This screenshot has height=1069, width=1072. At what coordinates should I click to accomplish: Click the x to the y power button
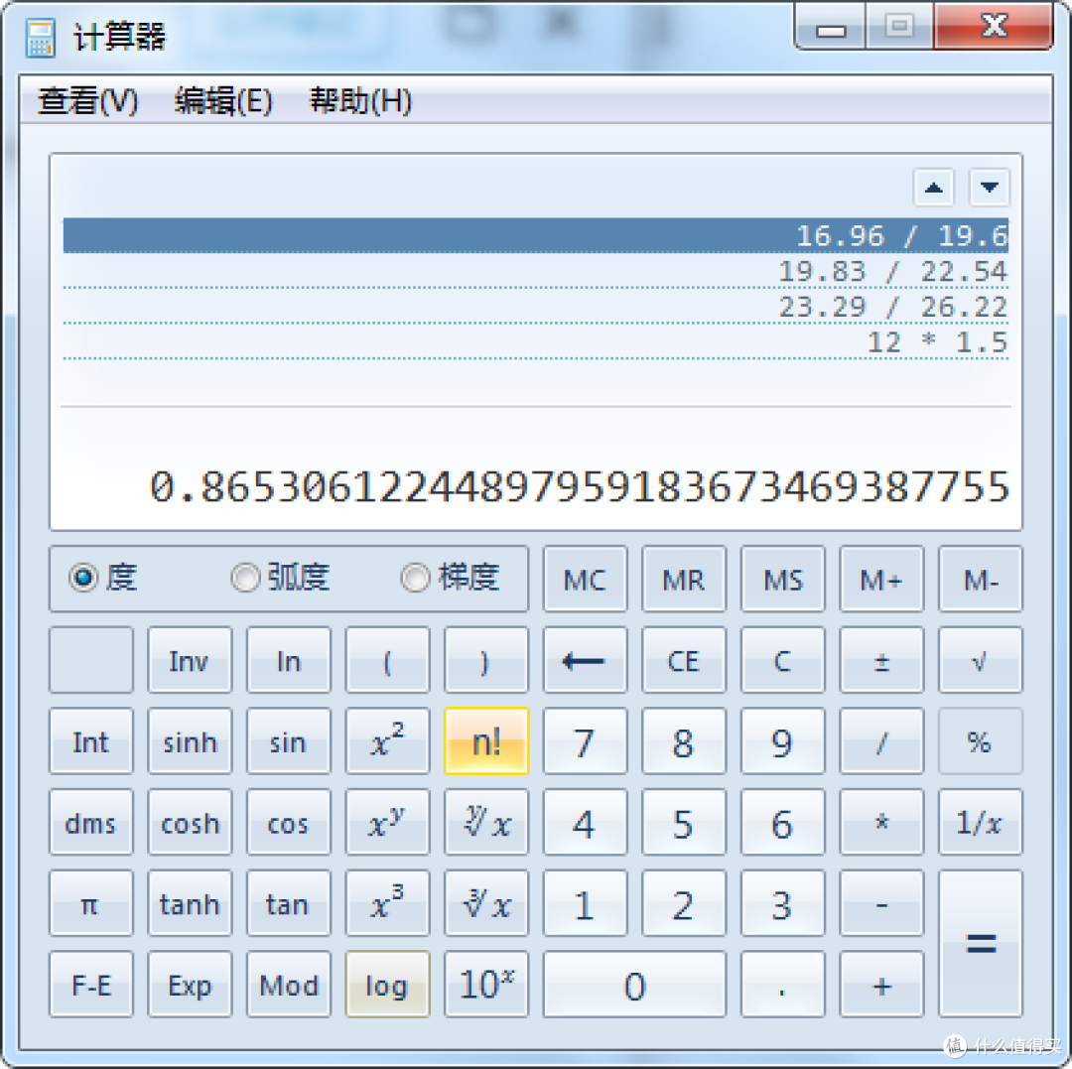[388, 822]
